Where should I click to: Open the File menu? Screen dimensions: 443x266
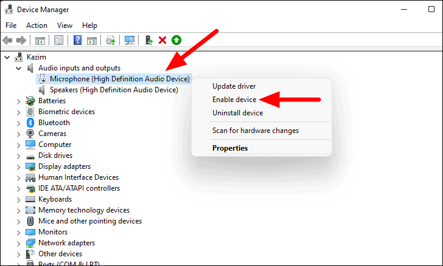(11, 26)
